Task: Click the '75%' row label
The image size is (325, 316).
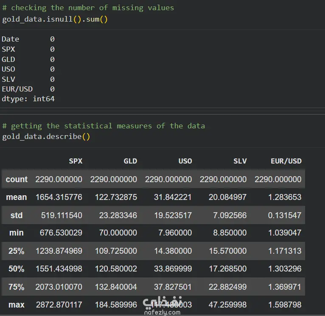Action: tap(17, 287)
